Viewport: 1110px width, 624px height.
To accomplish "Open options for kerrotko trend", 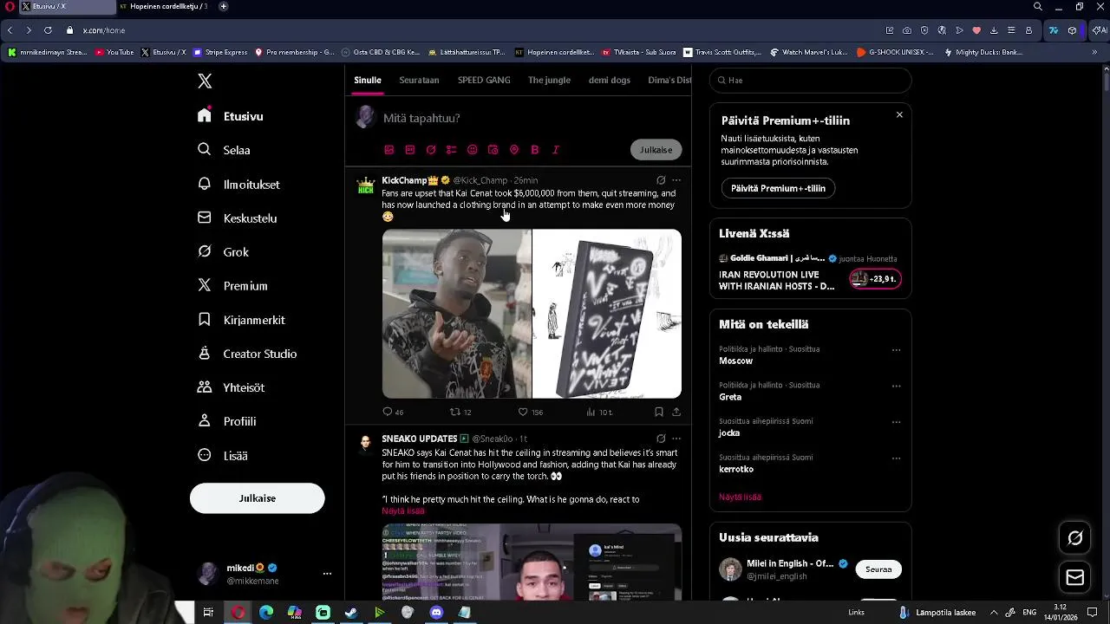I will pyautogui.click(x=896, y=458).
